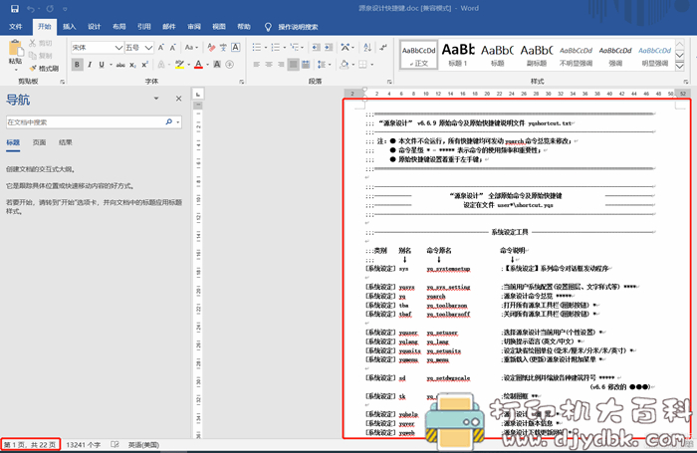Click the page count 第1页，共22页 in status bar
Viewport: 697px width, 453px height.
[x=30, y=445]
